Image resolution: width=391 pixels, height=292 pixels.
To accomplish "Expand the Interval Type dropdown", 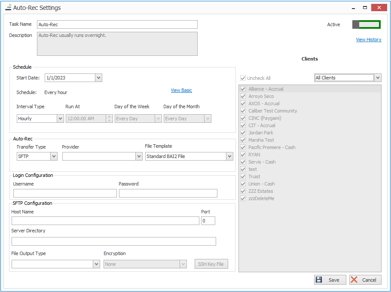I will [x=60, y=119].
